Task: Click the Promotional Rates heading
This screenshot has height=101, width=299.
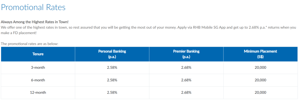Action: pos(33,8)
